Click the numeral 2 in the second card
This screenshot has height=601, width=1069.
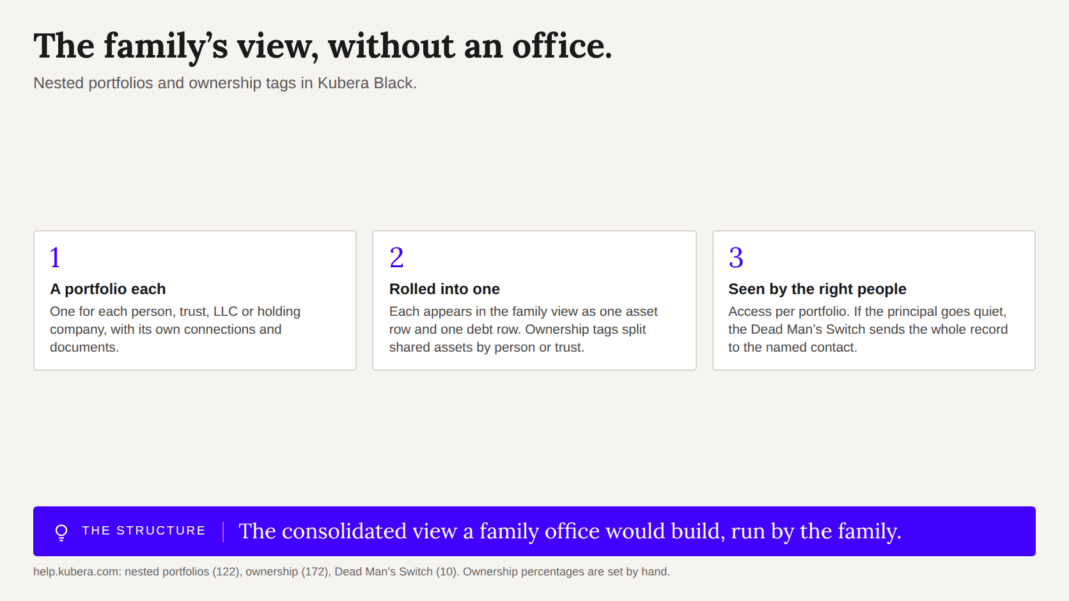click(396, 258)
